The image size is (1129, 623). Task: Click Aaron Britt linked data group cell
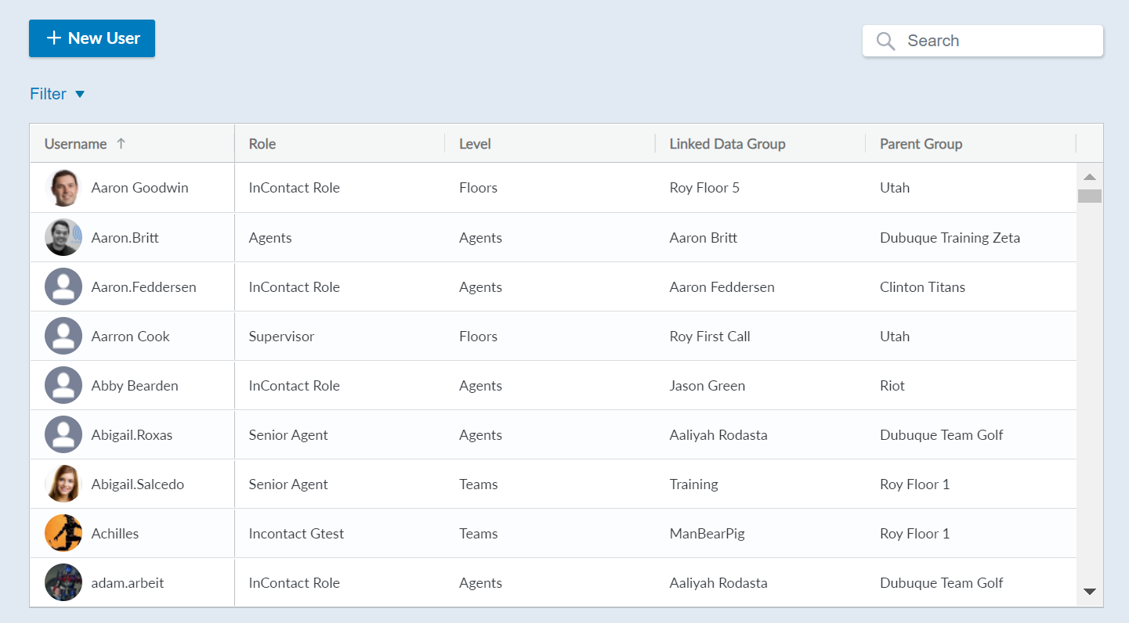pyautogui.click(x=703, y=238)
